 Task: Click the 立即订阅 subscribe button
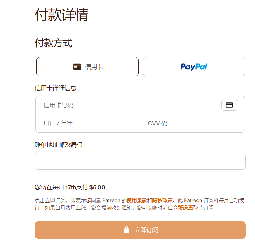(140, 230)
